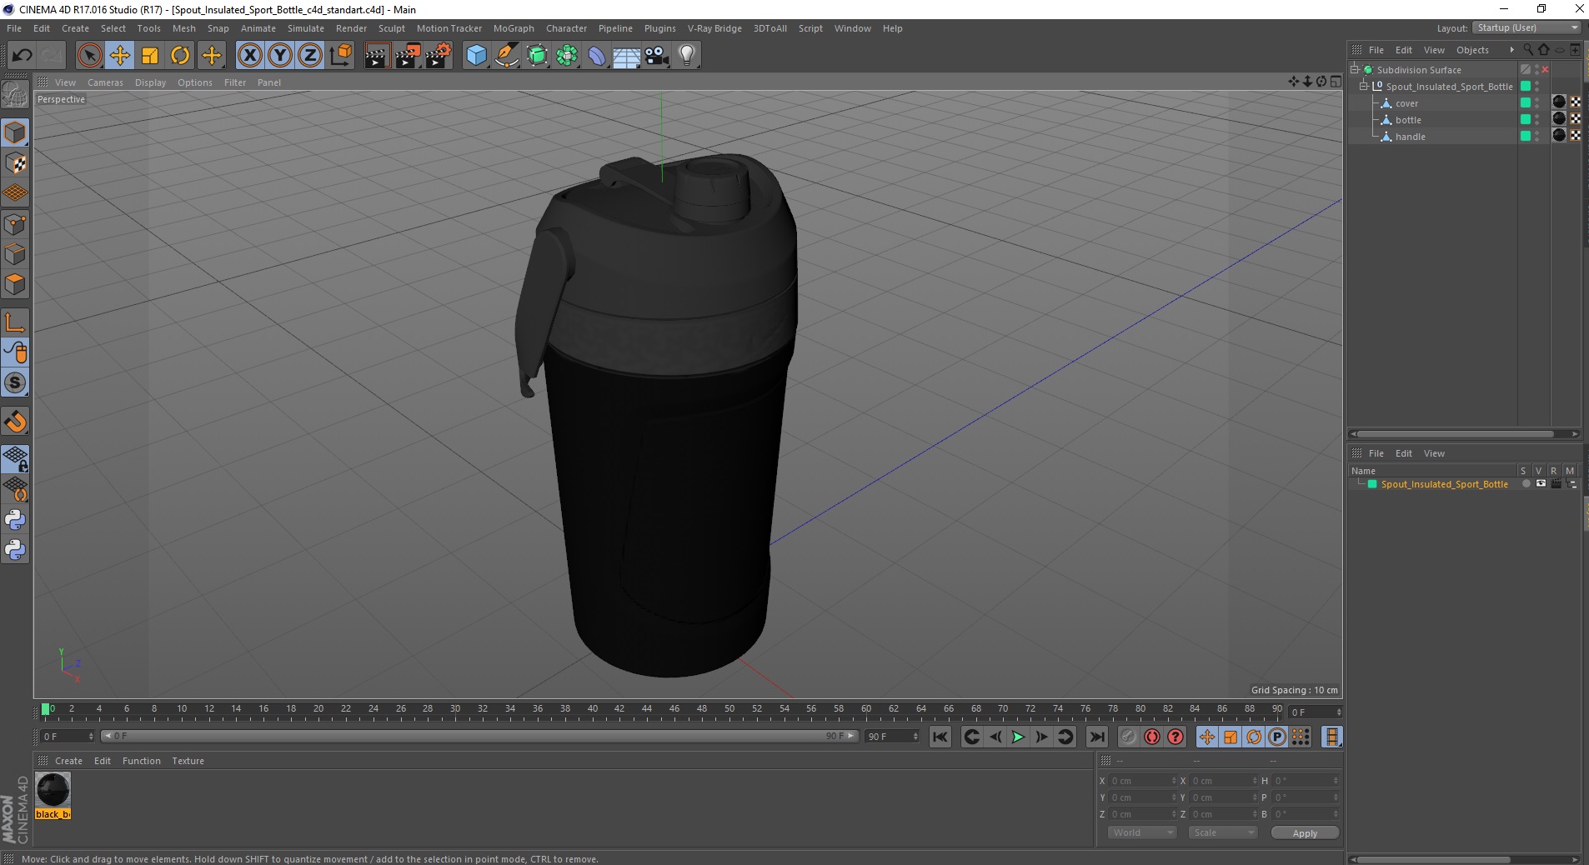Image resolution: width=1589 pixels, height=865 pixels.
Task: Switch to Points mode
Action: coord(15,224)
